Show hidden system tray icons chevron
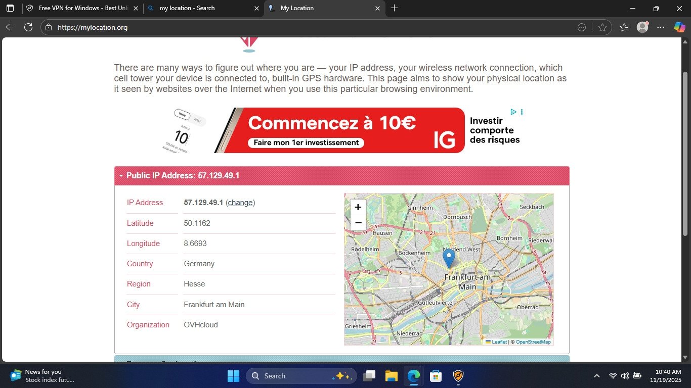The width and height of the screenshot is (691, 388). point(597,376)
